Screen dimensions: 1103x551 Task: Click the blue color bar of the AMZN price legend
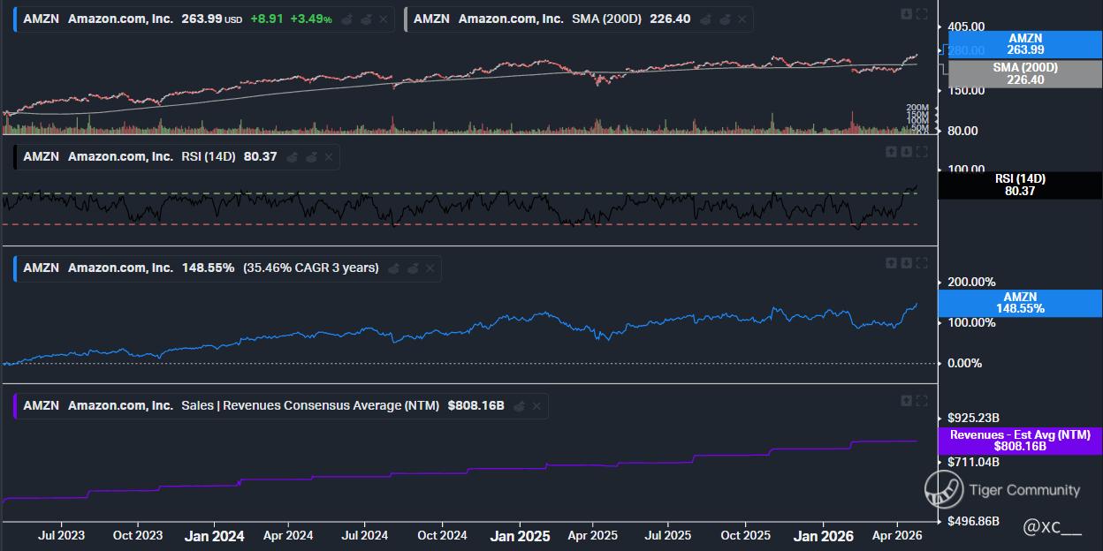[15, 19]
